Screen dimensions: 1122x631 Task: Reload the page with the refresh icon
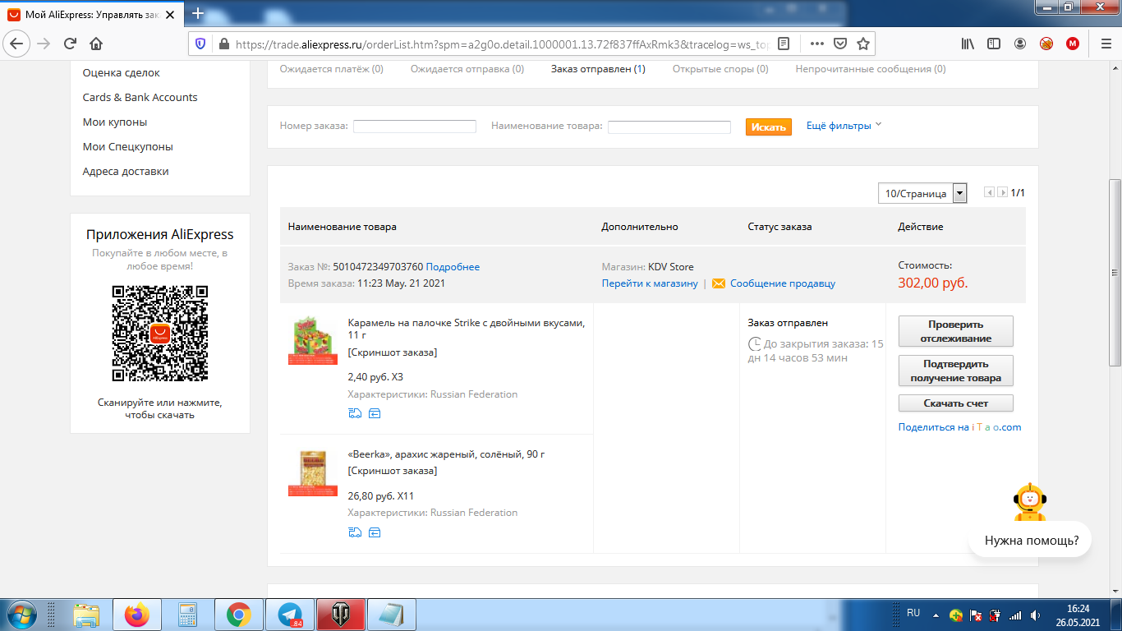(70, 44)
